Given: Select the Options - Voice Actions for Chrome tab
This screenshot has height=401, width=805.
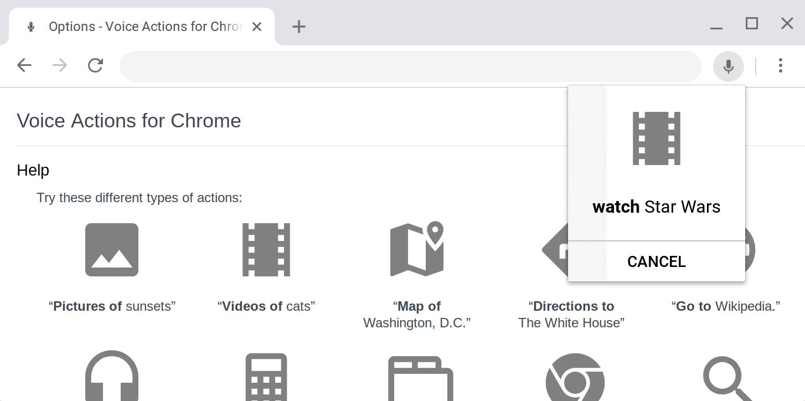Looking at the screenshot, I should click(x=137, y=27).
